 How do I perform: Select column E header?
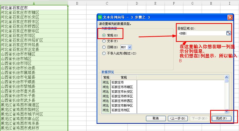pyautogui.click(x=155, y=3)
